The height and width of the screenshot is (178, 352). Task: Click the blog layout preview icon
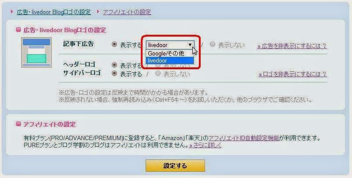pyautogui.click(x=37, y=52)
